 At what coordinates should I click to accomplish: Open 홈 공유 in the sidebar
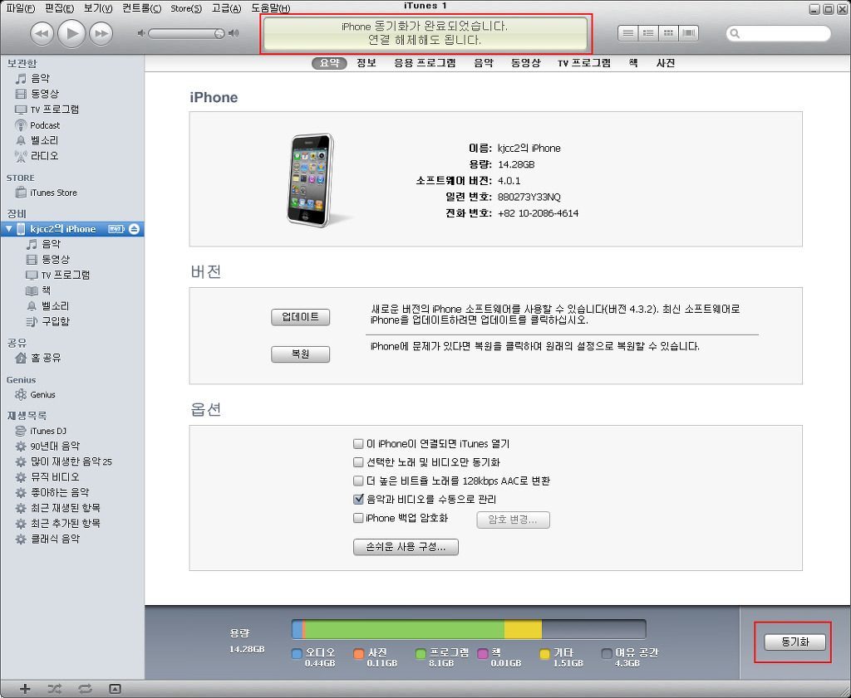[46, 359]
